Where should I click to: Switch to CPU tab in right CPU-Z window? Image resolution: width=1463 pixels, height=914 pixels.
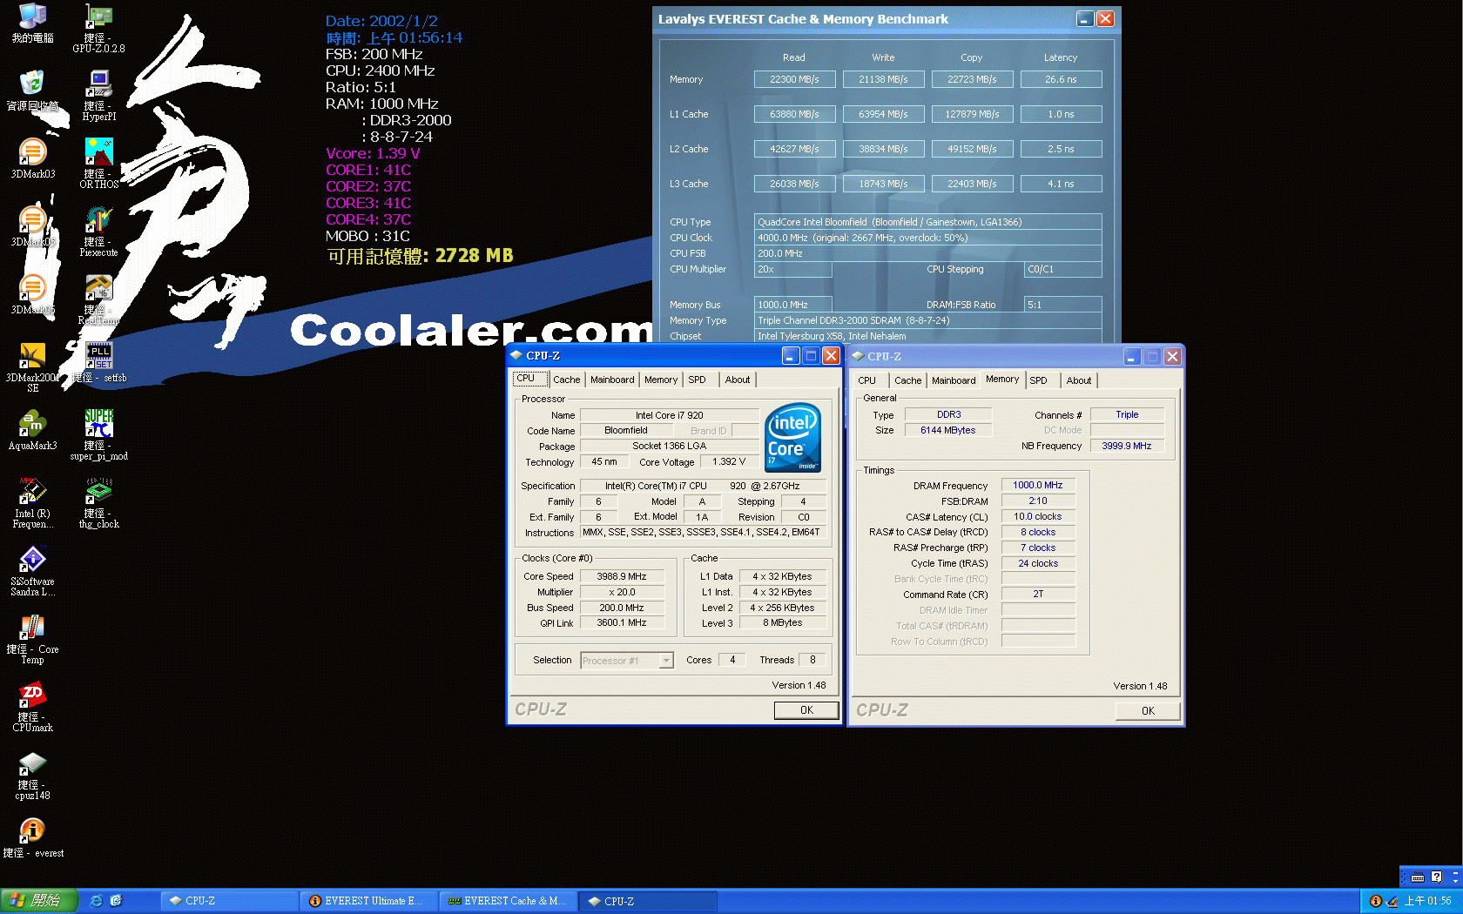click(867, 380)
